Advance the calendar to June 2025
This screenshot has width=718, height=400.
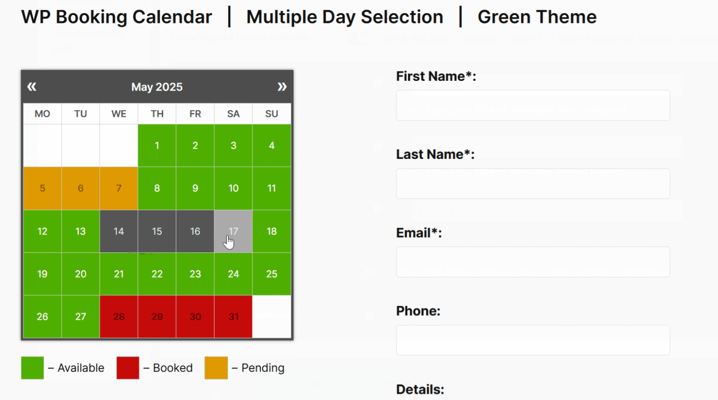click(282, 86)
